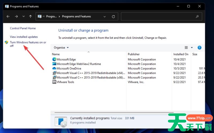Select Programs and Features breadcrumb segment
Viewport: 214px width, 133px height.
(77, 16)
